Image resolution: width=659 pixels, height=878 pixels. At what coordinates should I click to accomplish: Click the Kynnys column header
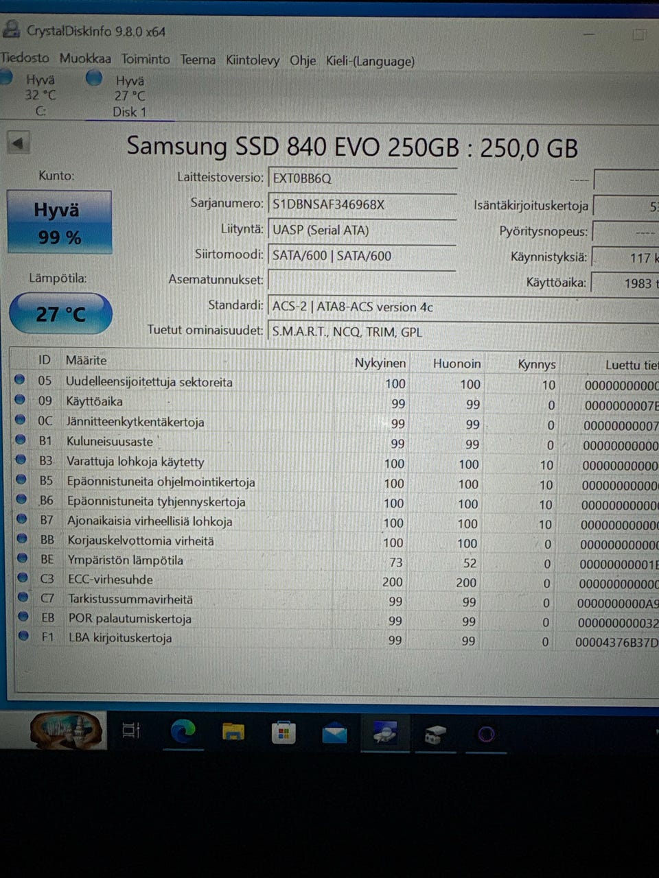click(536, 364)
